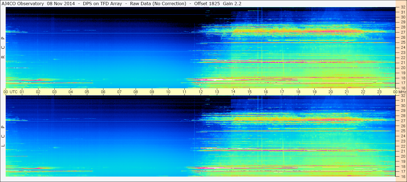The width and height of the screenshot is (407, 182).
Task: Click the 27 MHz label in upper RCP panel
Action: click(x=403, y=32)
